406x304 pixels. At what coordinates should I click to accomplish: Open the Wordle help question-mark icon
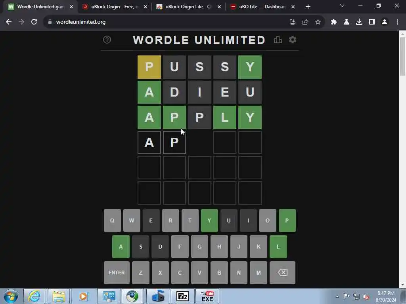(107, 40)
